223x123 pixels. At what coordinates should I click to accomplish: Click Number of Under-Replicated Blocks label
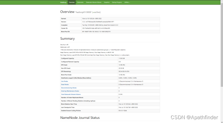[72, 98]
